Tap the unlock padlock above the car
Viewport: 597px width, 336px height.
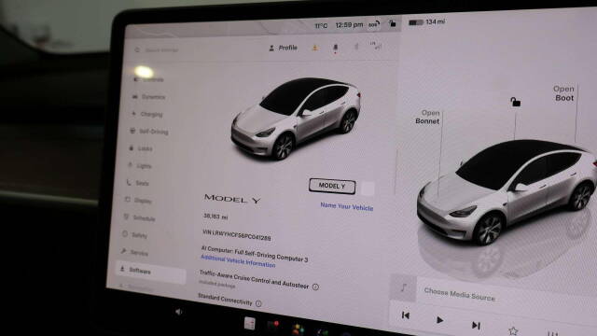click(x=515, y=102)
